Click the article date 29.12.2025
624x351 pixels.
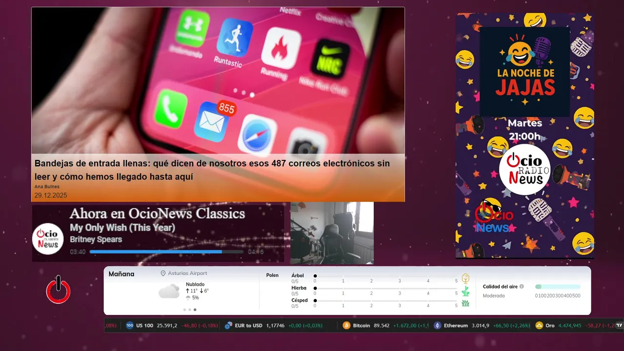tap(51, 195)
